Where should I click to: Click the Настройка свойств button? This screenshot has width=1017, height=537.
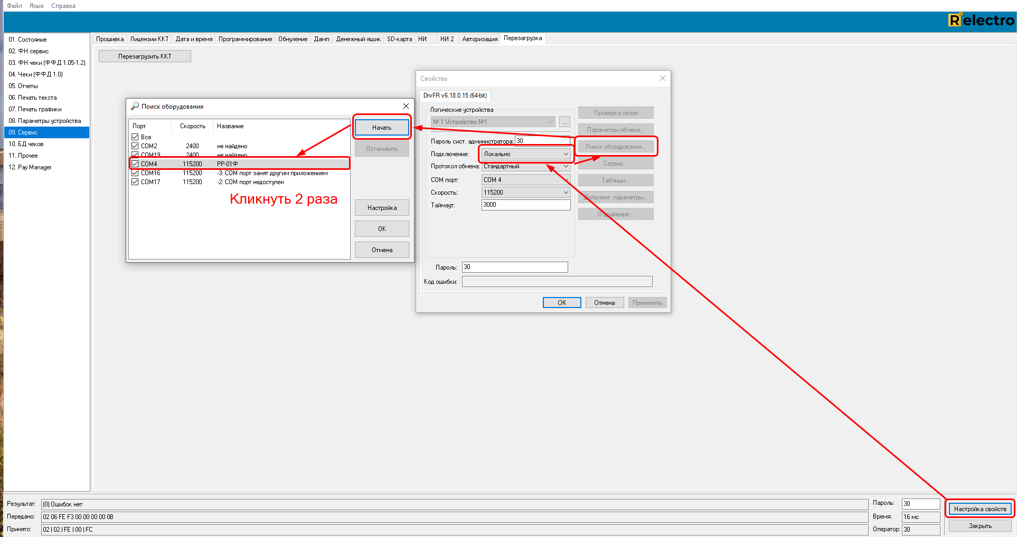(980, 509)
